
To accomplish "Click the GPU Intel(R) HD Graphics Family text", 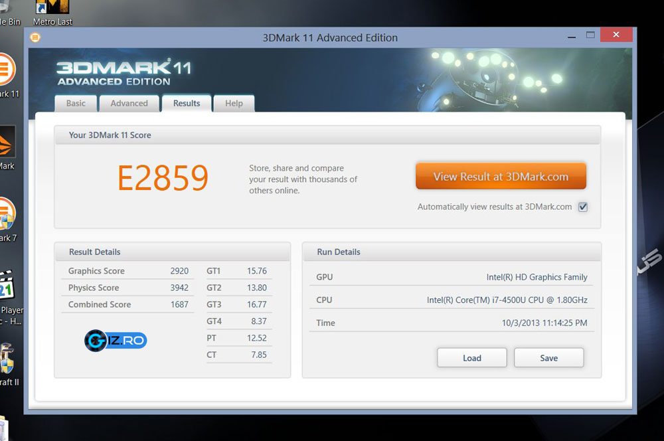I will pyautogui.click(x=537, y=277).
